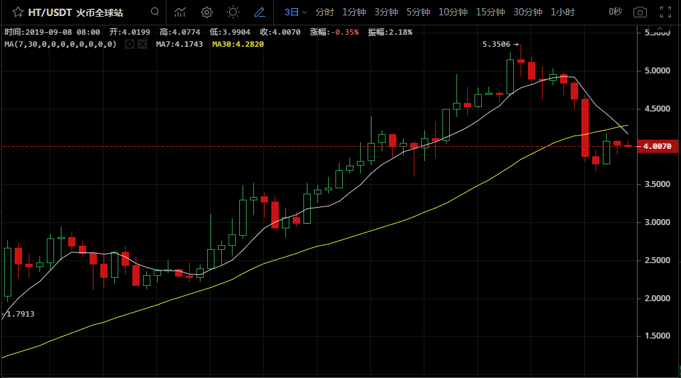Click the 1.5000 price axis label
This screenshot has width=681, height=378.
[x=657, y=336]
